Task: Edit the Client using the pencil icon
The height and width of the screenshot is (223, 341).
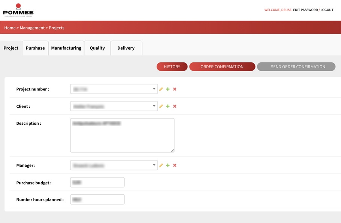Action: 161,106
